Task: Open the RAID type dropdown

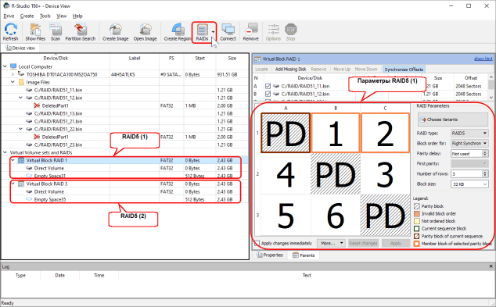Action: click(x=469, y=134)
